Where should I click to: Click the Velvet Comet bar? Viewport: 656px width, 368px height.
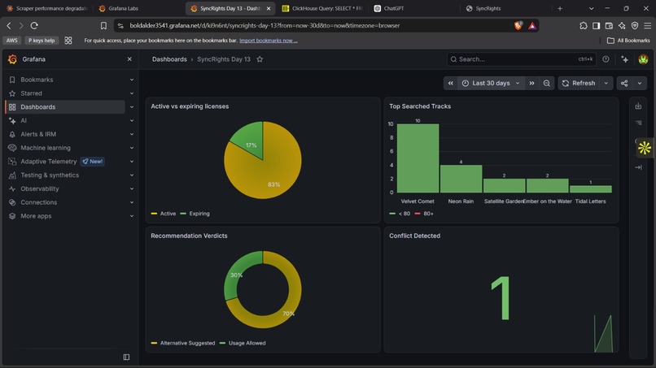click(x=418, y=158)
